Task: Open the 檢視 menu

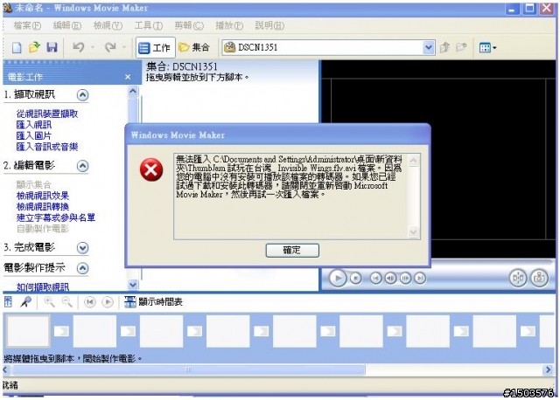Action: tap(108, 25)
